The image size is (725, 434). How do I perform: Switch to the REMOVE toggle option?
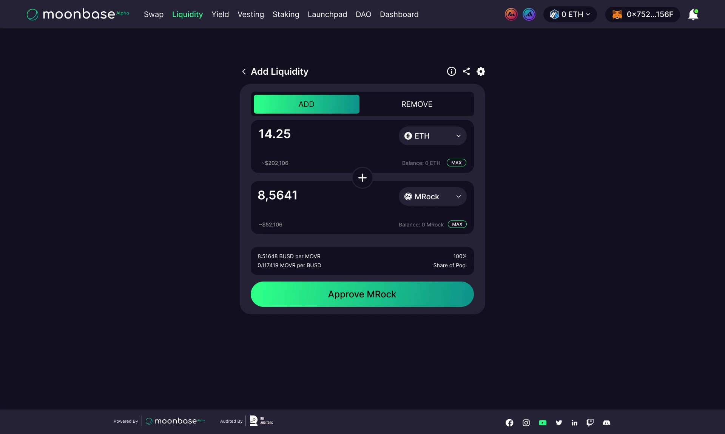tap(416, 104)
